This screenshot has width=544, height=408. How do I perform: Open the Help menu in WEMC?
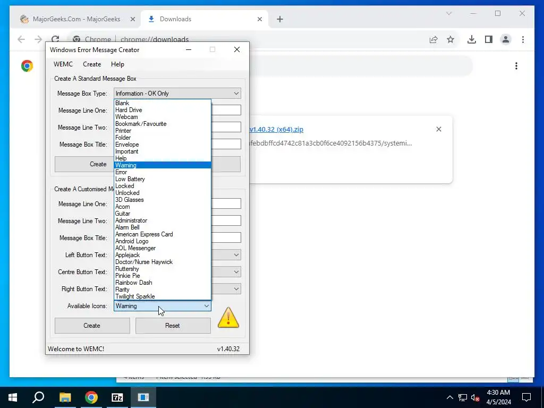(x=117, y=64)
